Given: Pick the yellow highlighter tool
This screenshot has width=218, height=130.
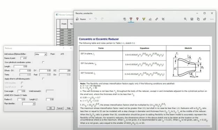Looking at the screenshot, I should (x=144, y=19).
